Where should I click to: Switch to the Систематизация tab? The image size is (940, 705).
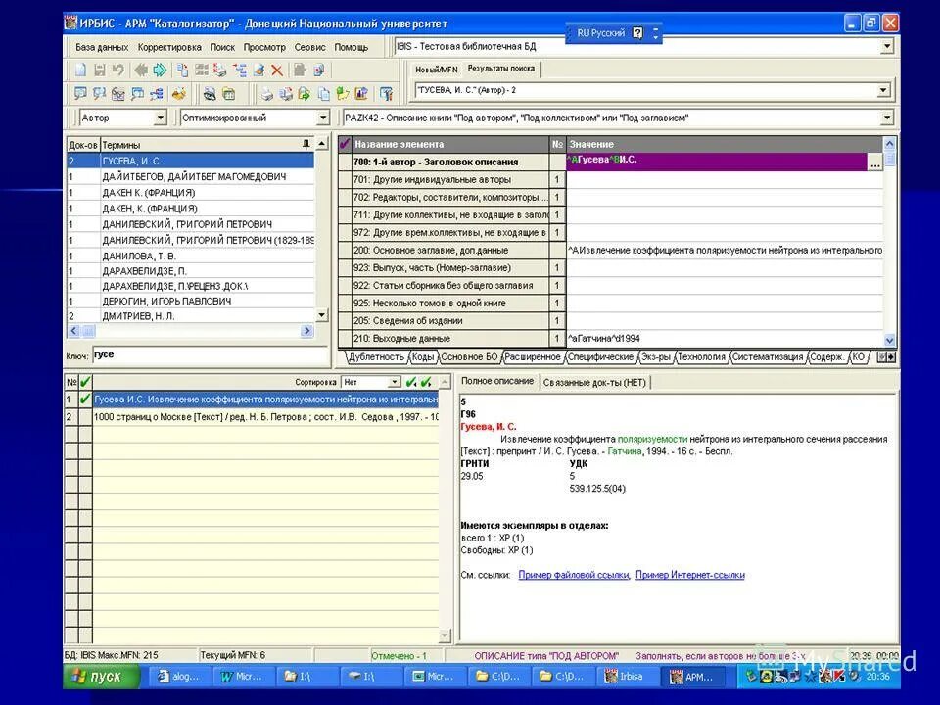coord(768,356)
